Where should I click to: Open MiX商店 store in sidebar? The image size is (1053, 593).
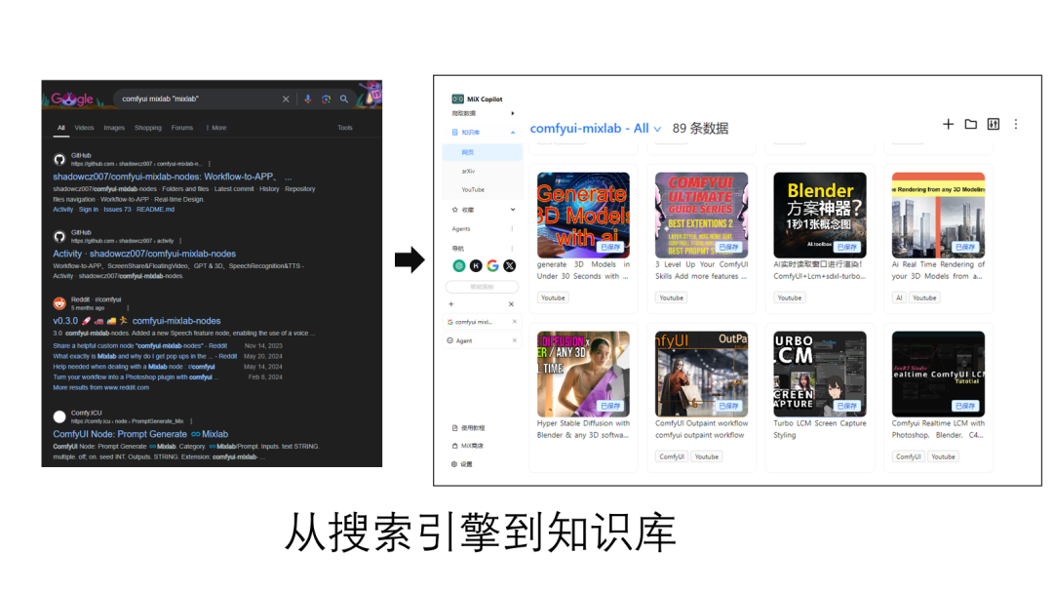(x=468, y=446)
